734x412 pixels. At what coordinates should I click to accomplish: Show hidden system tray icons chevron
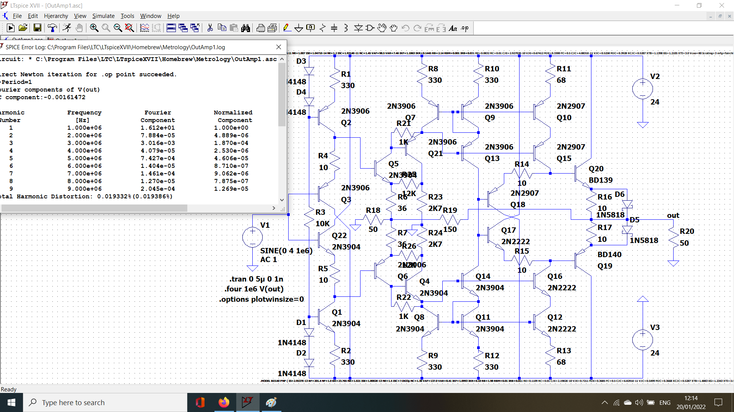(605, 402)
